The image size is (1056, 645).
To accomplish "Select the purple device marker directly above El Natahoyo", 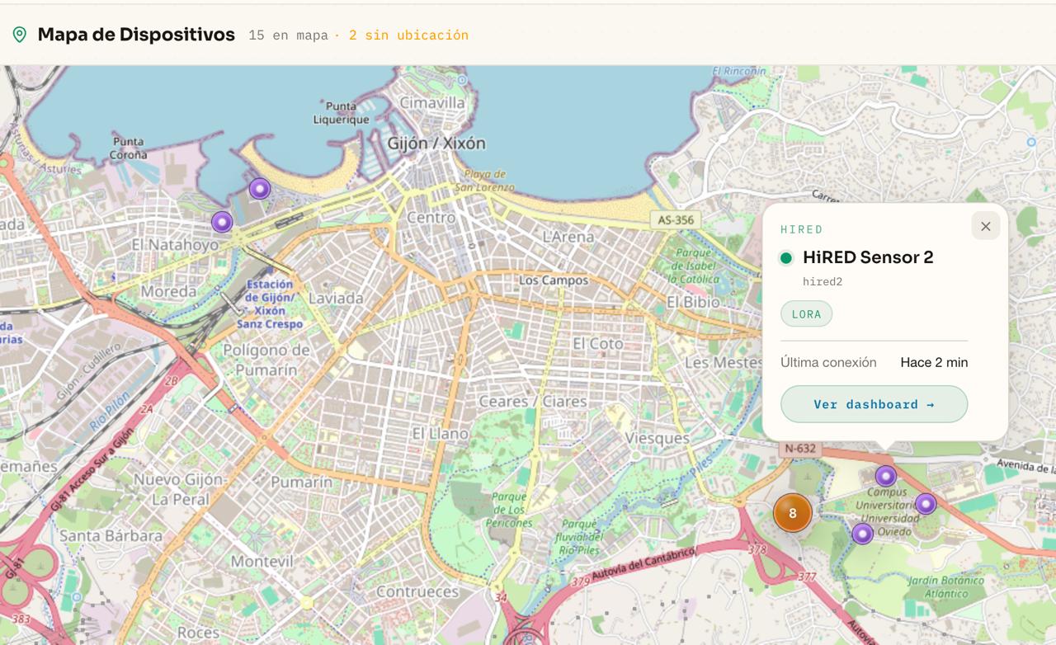I will click(222, 222).
